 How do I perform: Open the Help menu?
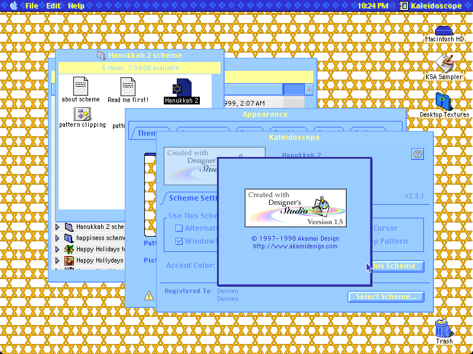tap(76, 6)
